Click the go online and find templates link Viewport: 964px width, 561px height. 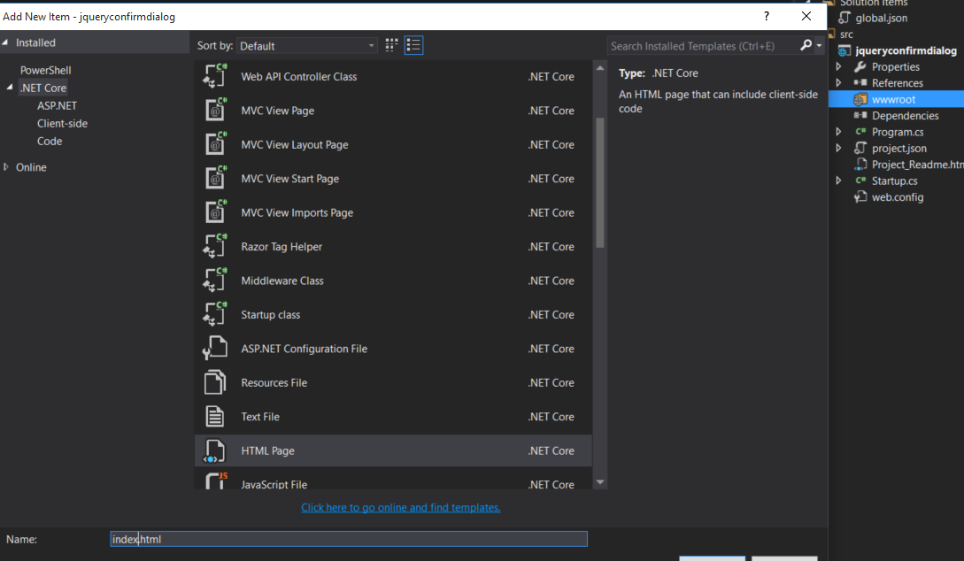[401, 508]
